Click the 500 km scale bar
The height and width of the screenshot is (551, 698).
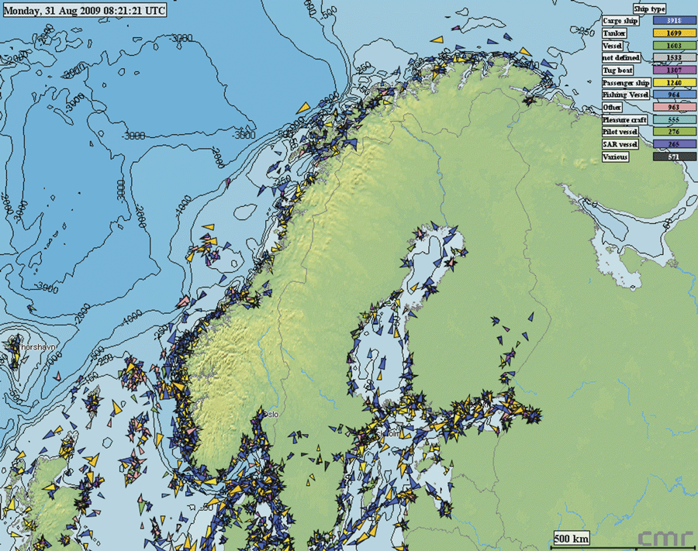coord(570,538)
